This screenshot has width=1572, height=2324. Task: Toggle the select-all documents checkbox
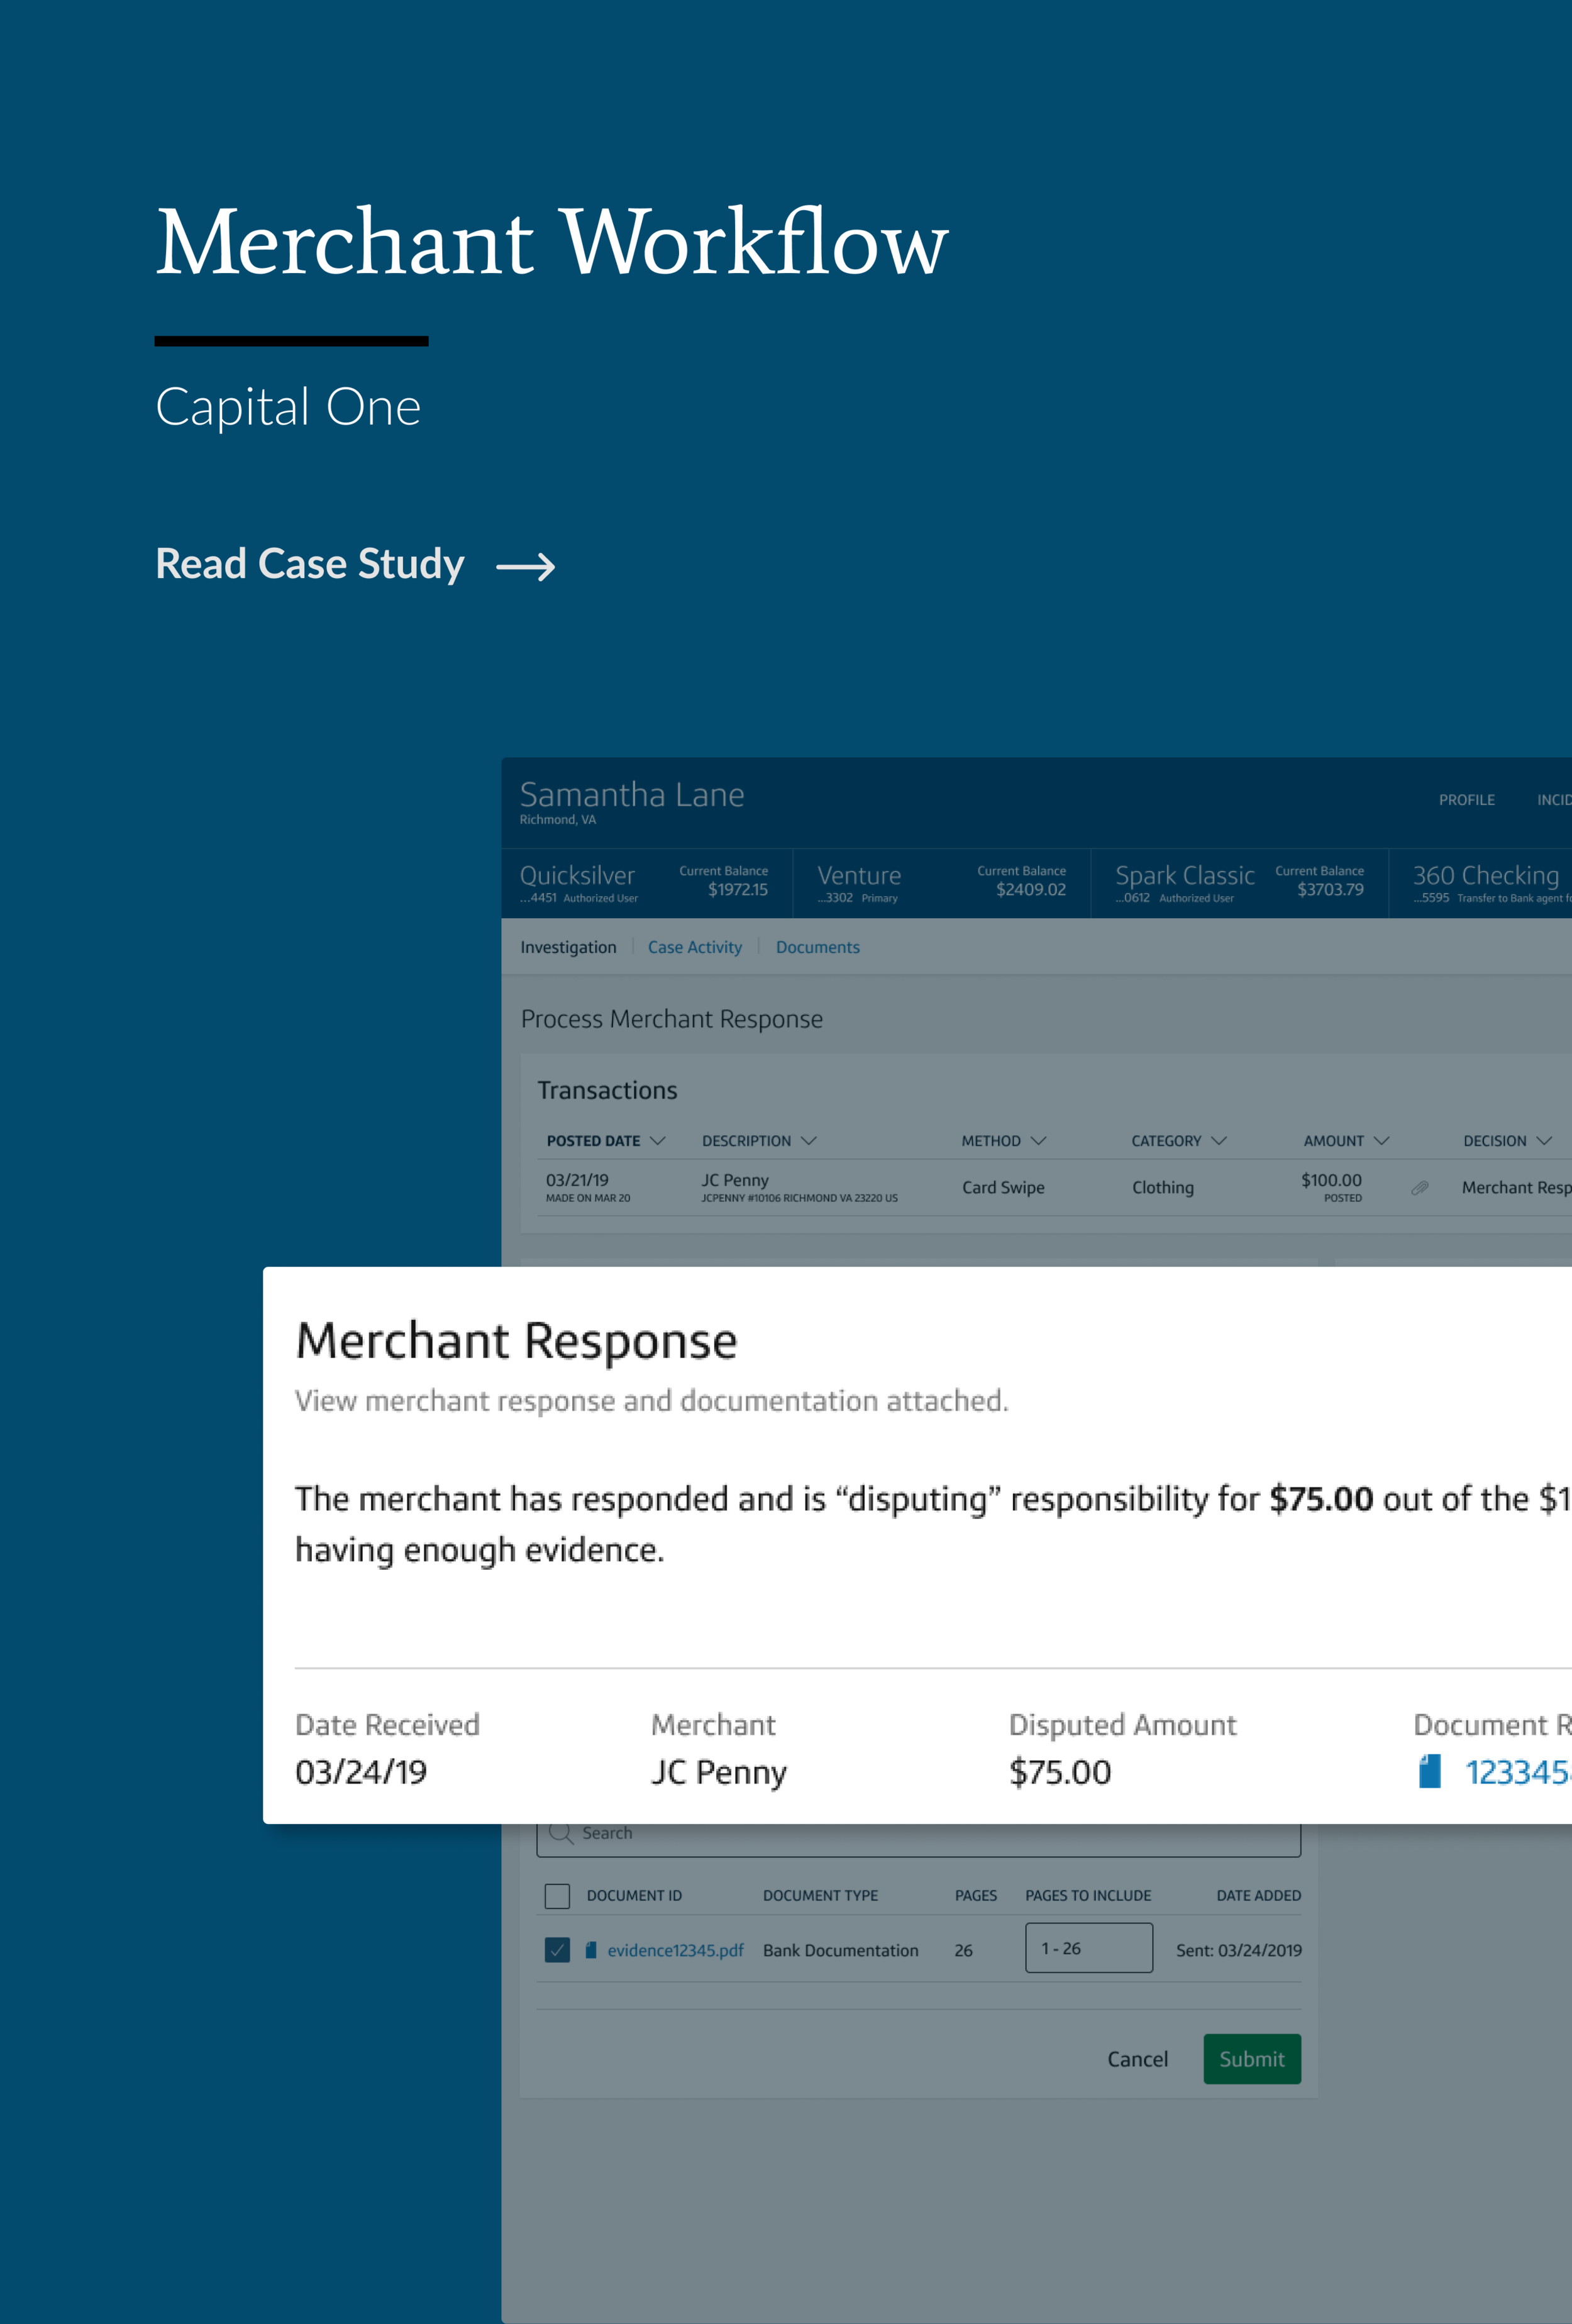tap(557, 1895)
